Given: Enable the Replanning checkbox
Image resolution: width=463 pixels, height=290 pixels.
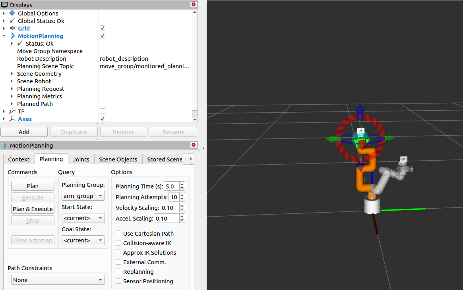Looking at the screenshot, I should [x=118, y=271].
